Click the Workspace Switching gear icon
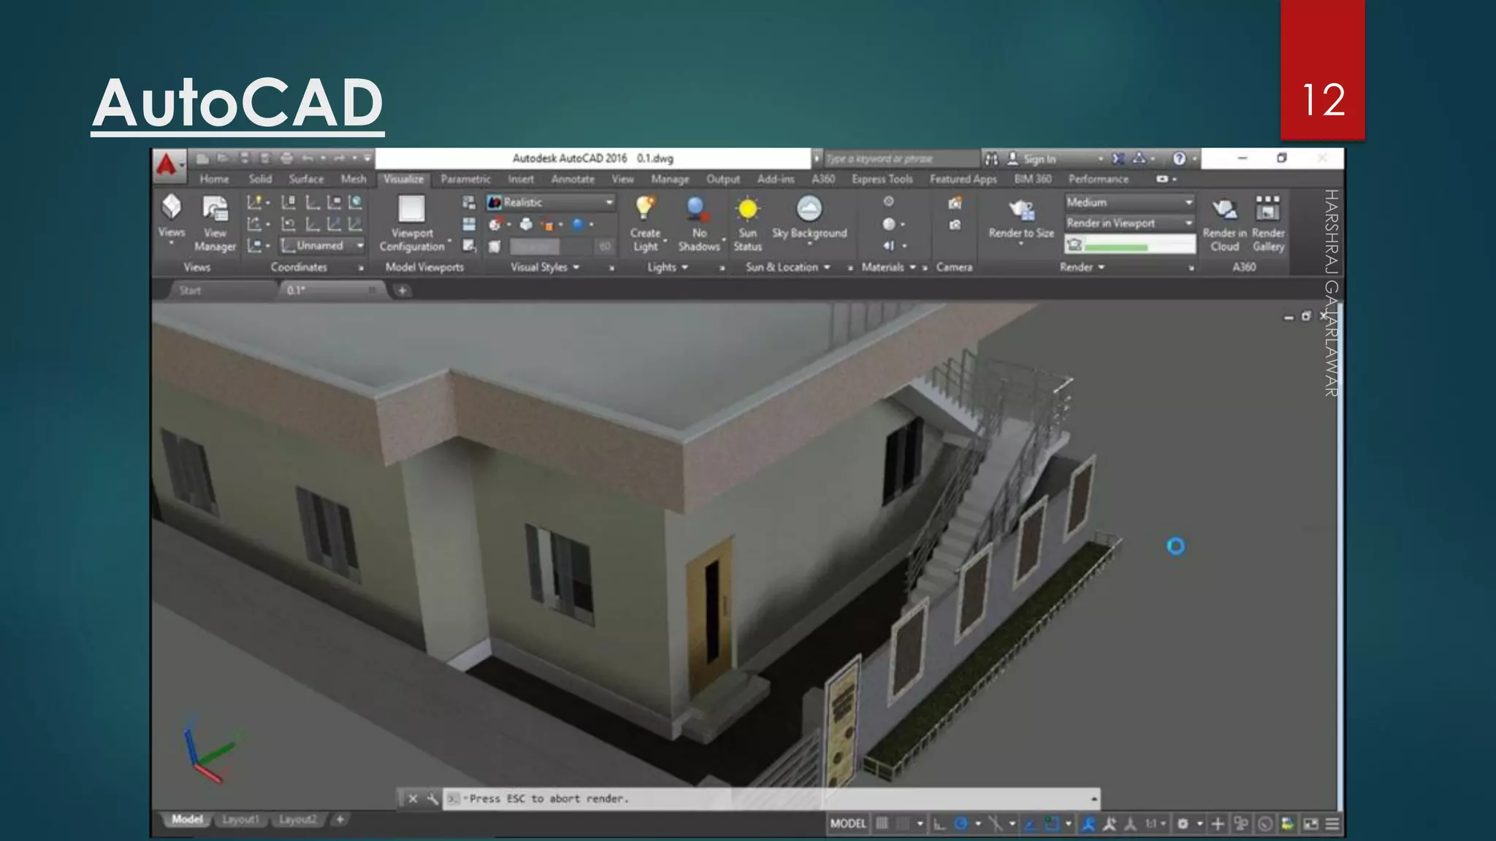The image size is (1496, 841). tap(1183, 823)
